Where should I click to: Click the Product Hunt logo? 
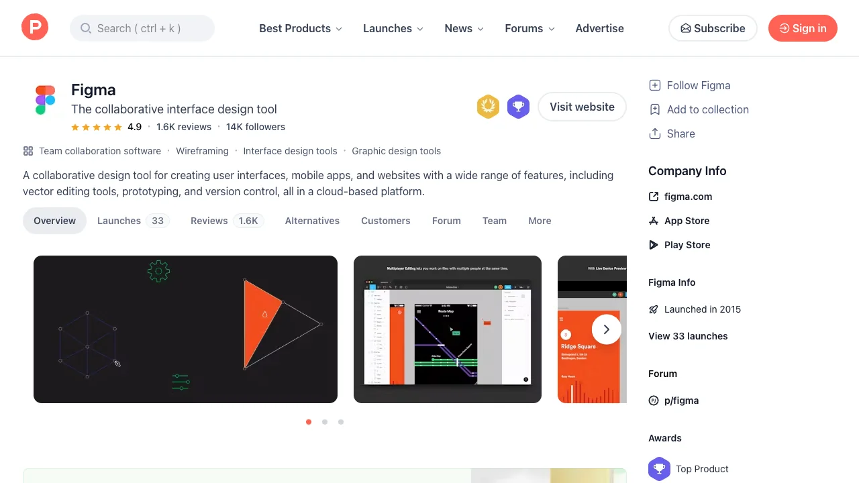pos(35,28)
